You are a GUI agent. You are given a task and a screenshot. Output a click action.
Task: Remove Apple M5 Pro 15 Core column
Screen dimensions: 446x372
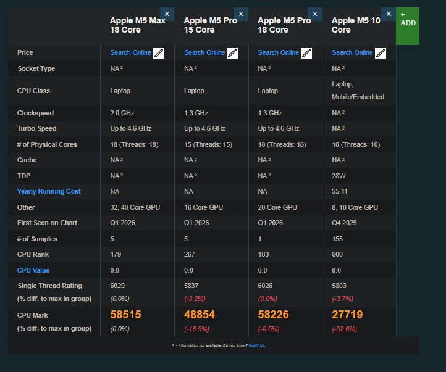click(x=241, y=14)
